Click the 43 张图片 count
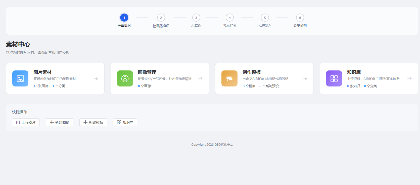This screenshot has width=420, height=185. (x=41, y=86)
